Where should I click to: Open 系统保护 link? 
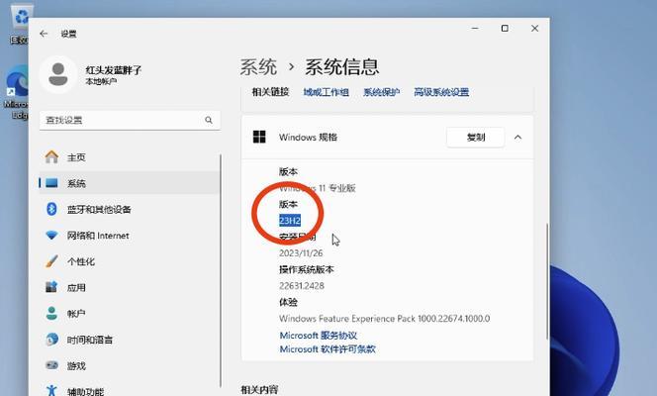[381, 92]
